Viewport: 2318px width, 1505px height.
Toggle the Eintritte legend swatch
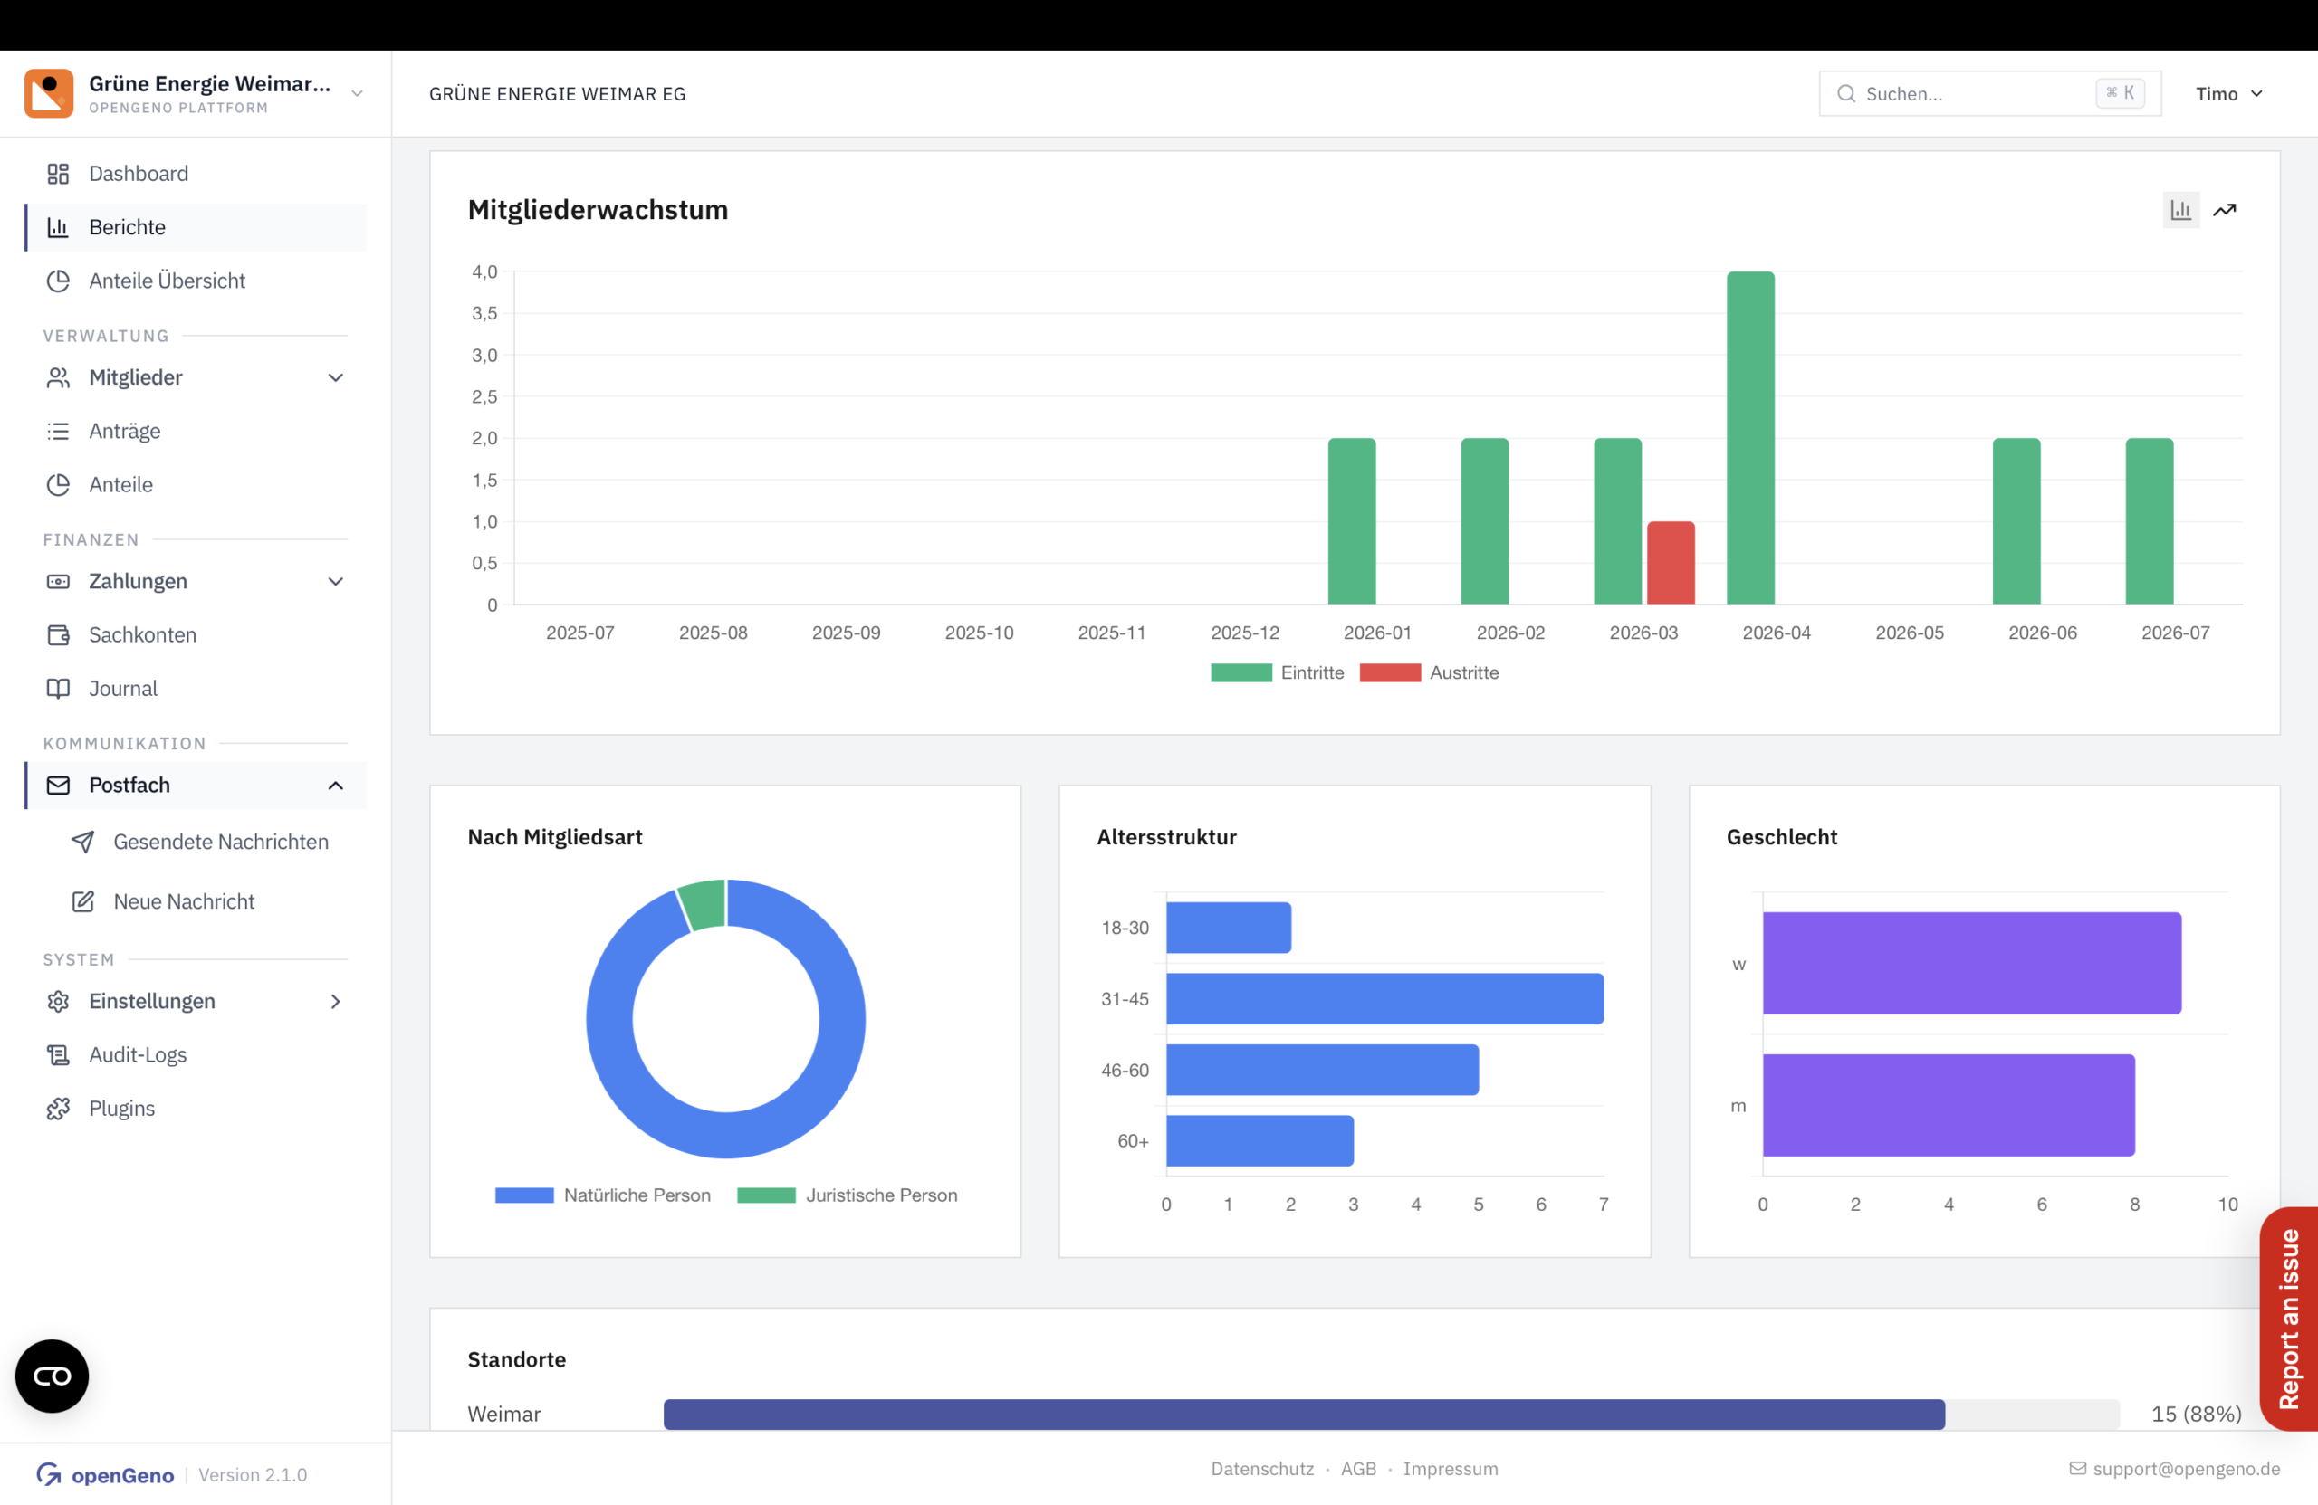1240,672
